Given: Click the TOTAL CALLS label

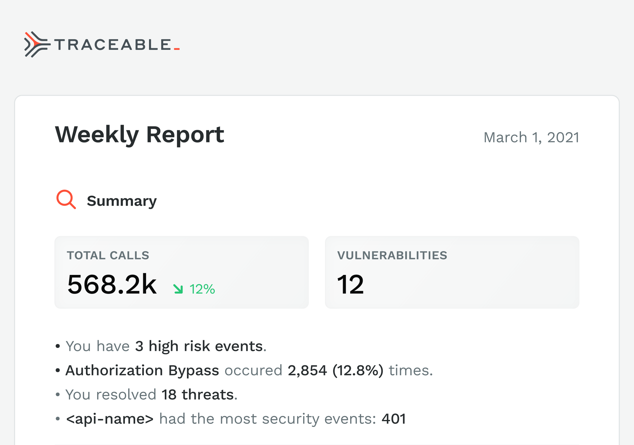Looking at the screenshot, I should tap(108, 255).
